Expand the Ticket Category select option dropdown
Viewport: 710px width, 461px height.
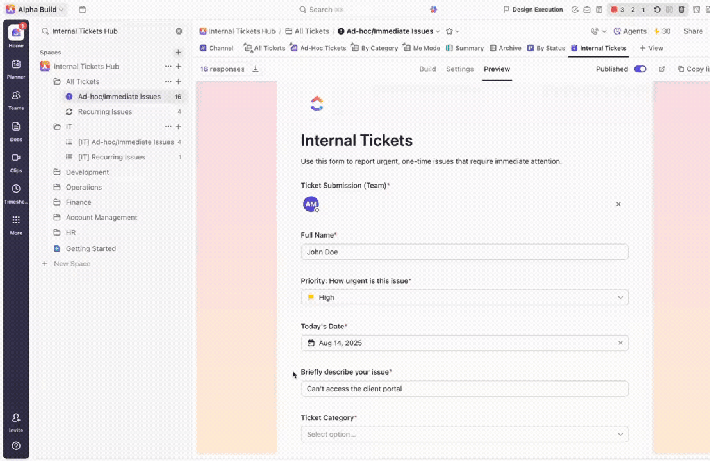pos(464,434)
